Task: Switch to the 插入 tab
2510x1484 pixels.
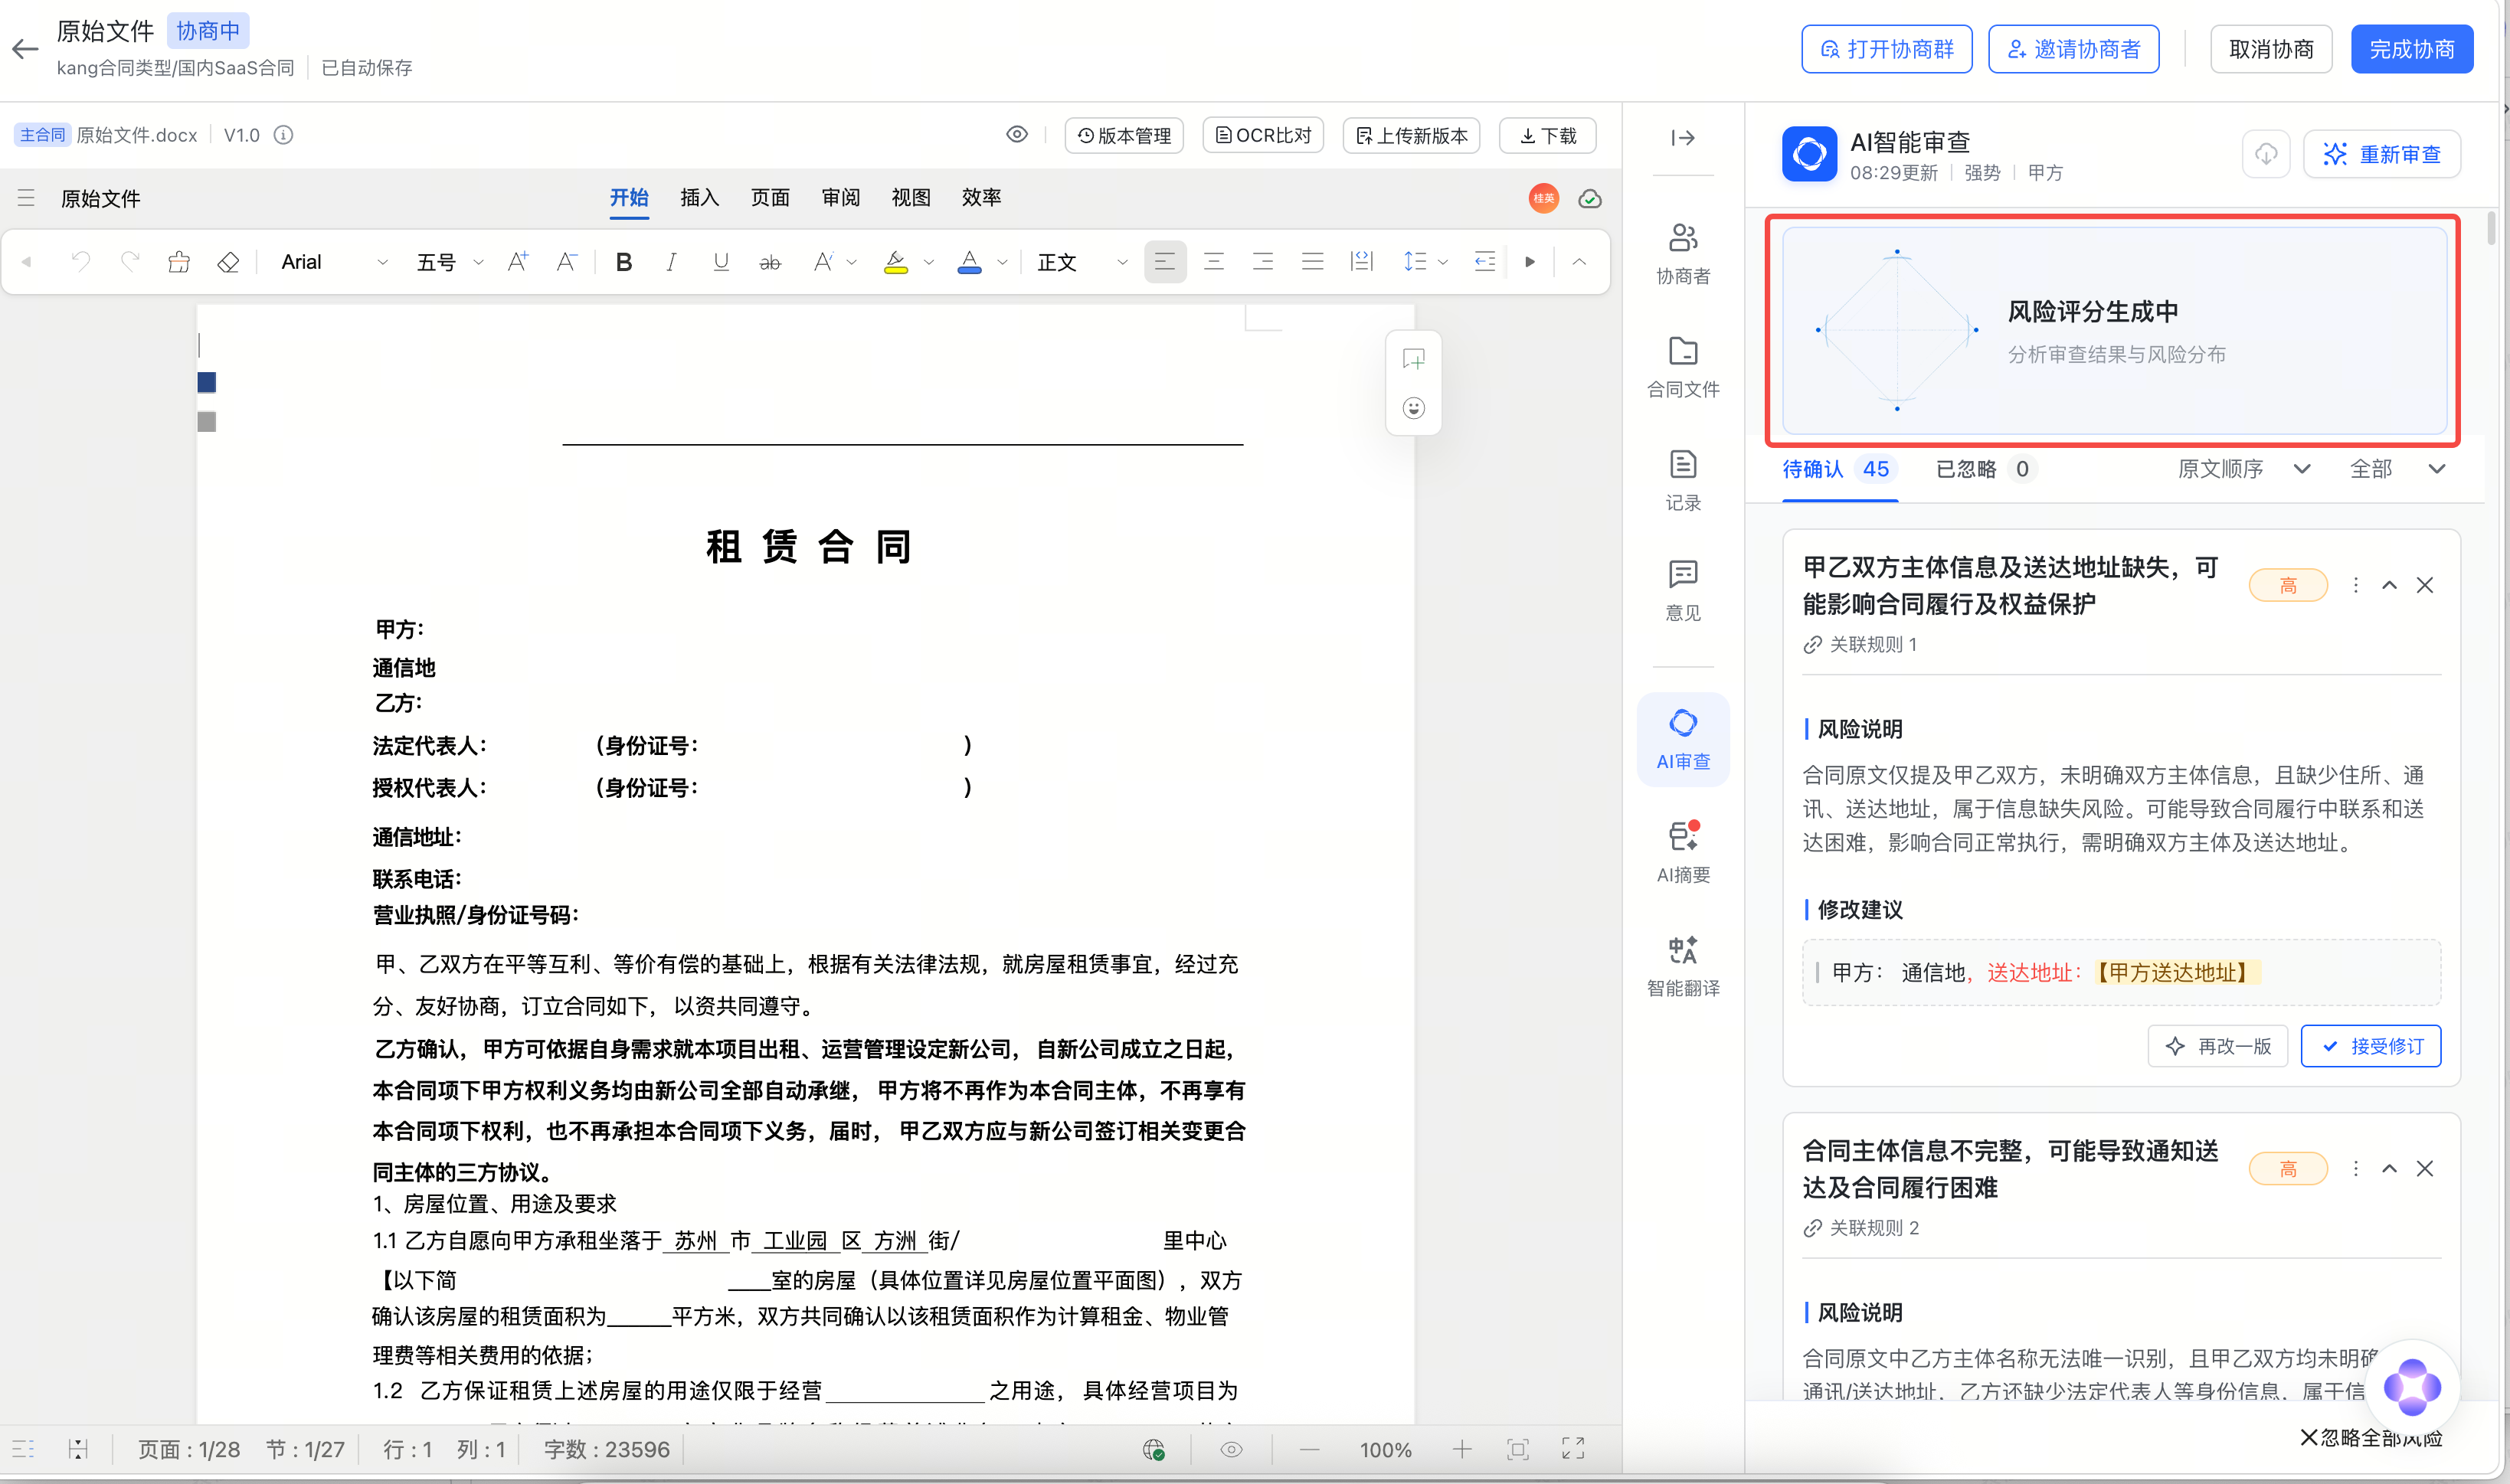Action: [x=699, y=197]
